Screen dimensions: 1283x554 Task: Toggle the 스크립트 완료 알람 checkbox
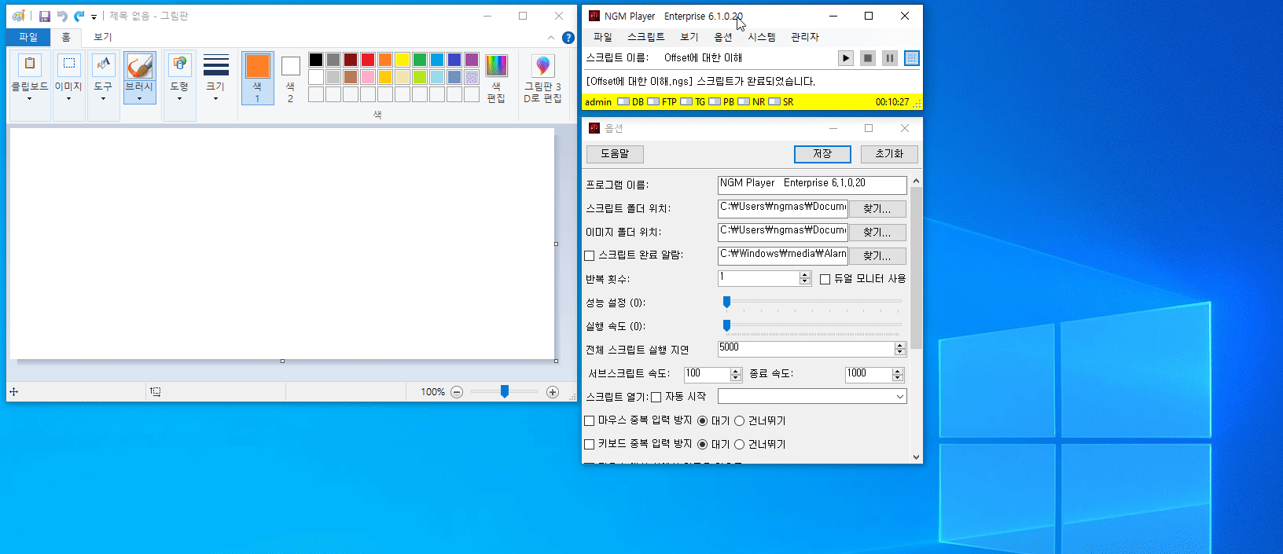(590, 255)
